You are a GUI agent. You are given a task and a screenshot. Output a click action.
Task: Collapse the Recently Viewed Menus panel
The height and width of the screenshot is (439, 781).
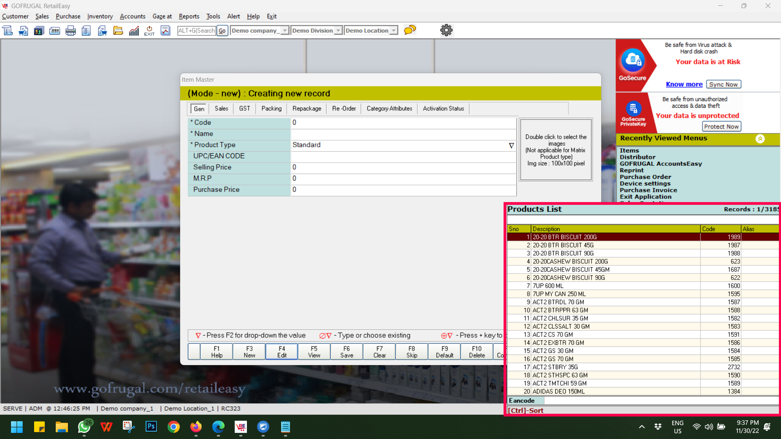[760, 139]
